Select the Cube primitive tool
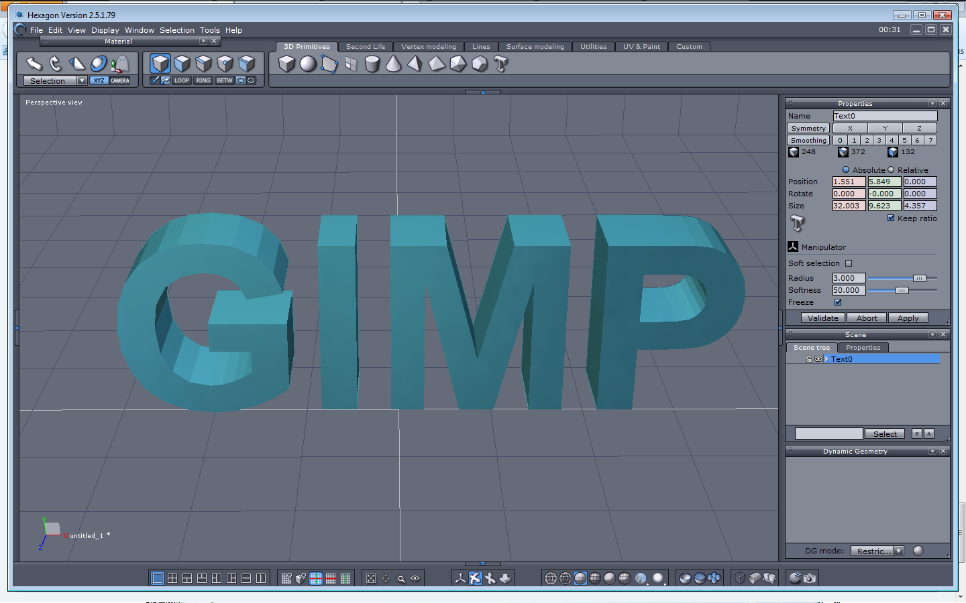The height and width of the screenshot is (603, 966). pyautogui.click(x=286, y=64)
